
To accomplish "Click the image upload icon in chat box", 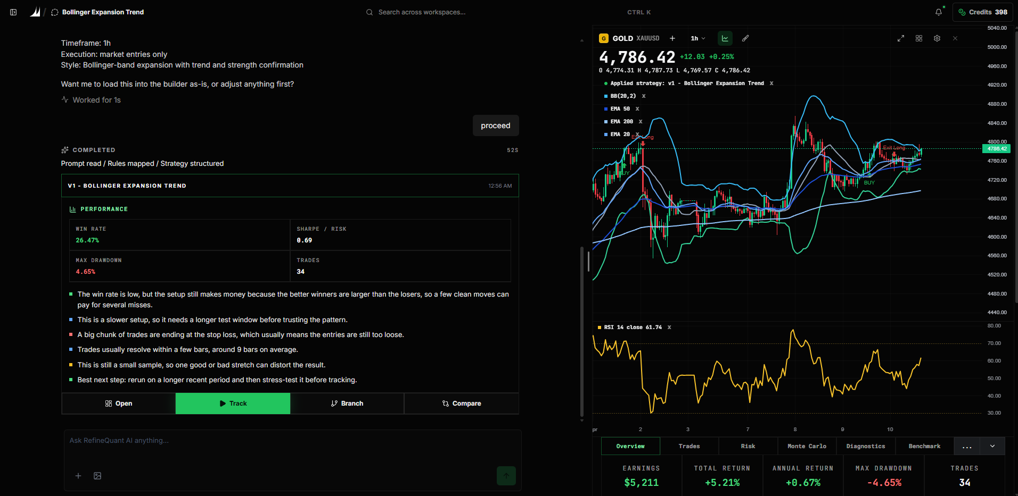I will click(97, 476).
